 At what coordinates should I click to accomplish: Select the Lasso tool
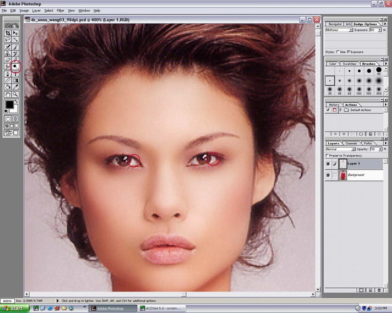8,39
